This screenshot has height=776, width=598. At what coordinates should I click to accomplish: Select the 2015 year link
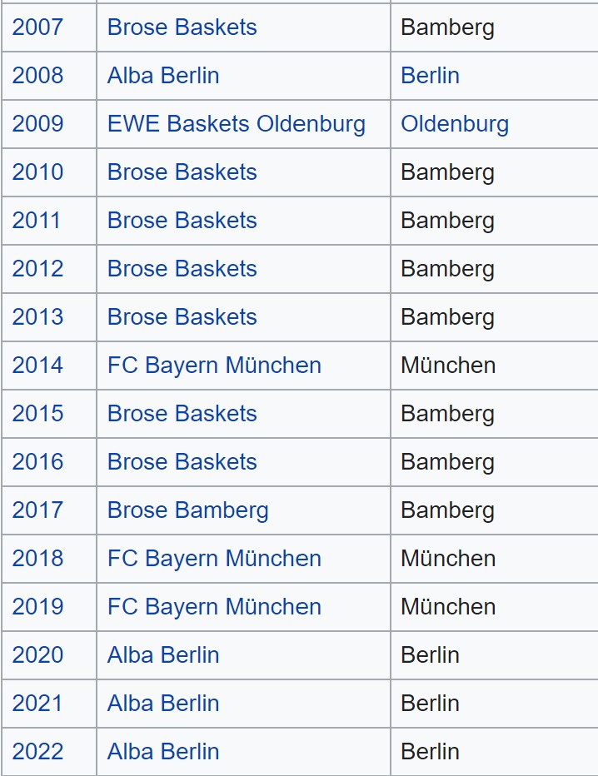coord(37,413)
